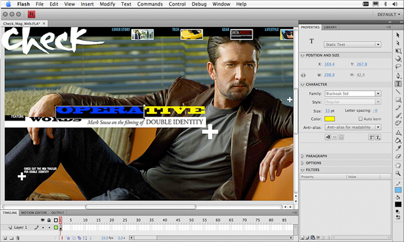Select the Brush tool

pos(398,115)
